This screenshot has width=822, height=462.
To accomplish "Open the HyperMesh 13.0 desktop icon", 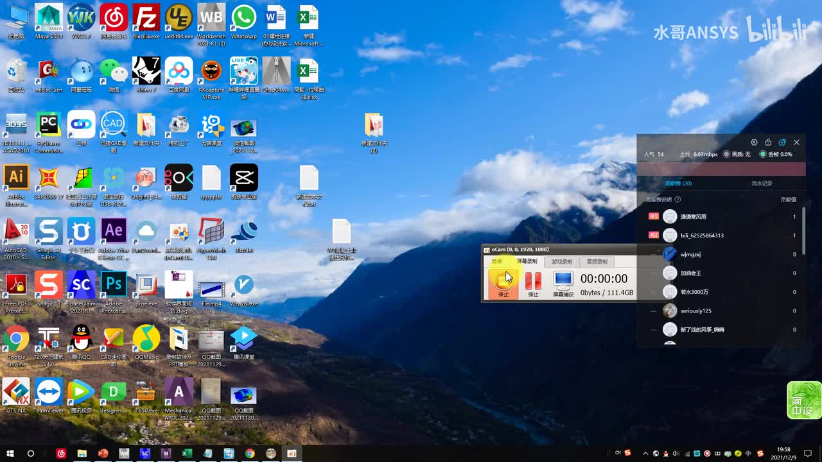I will (x=211, y=239).
